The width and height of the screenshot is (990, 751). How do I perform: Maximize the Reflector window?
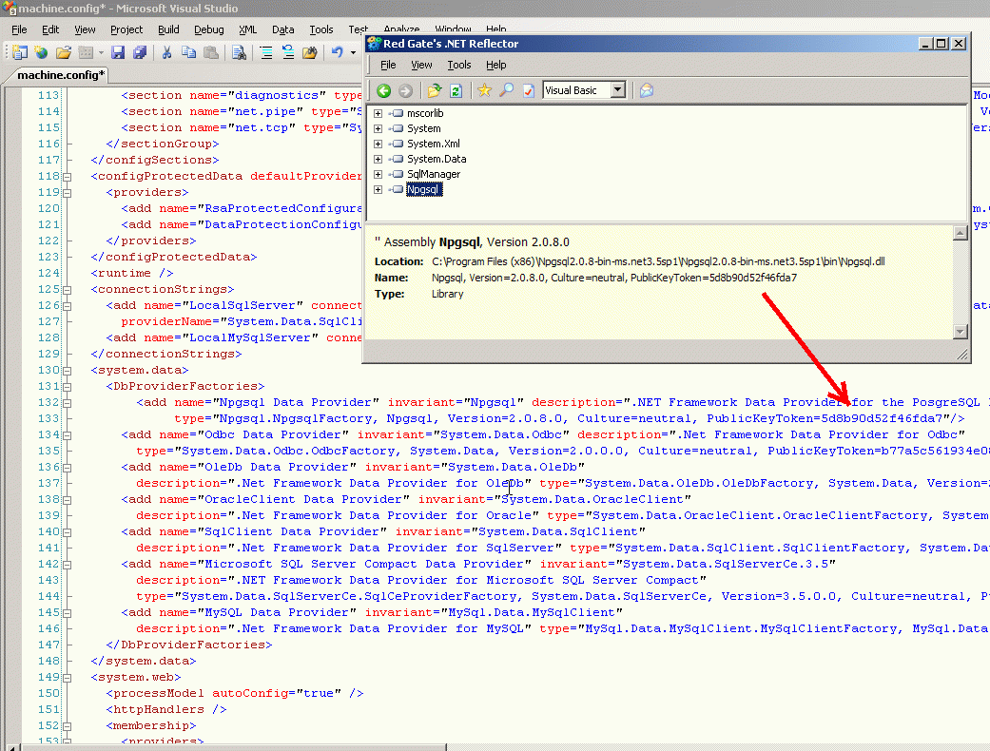pyautogui.click(x=941, y=44)
